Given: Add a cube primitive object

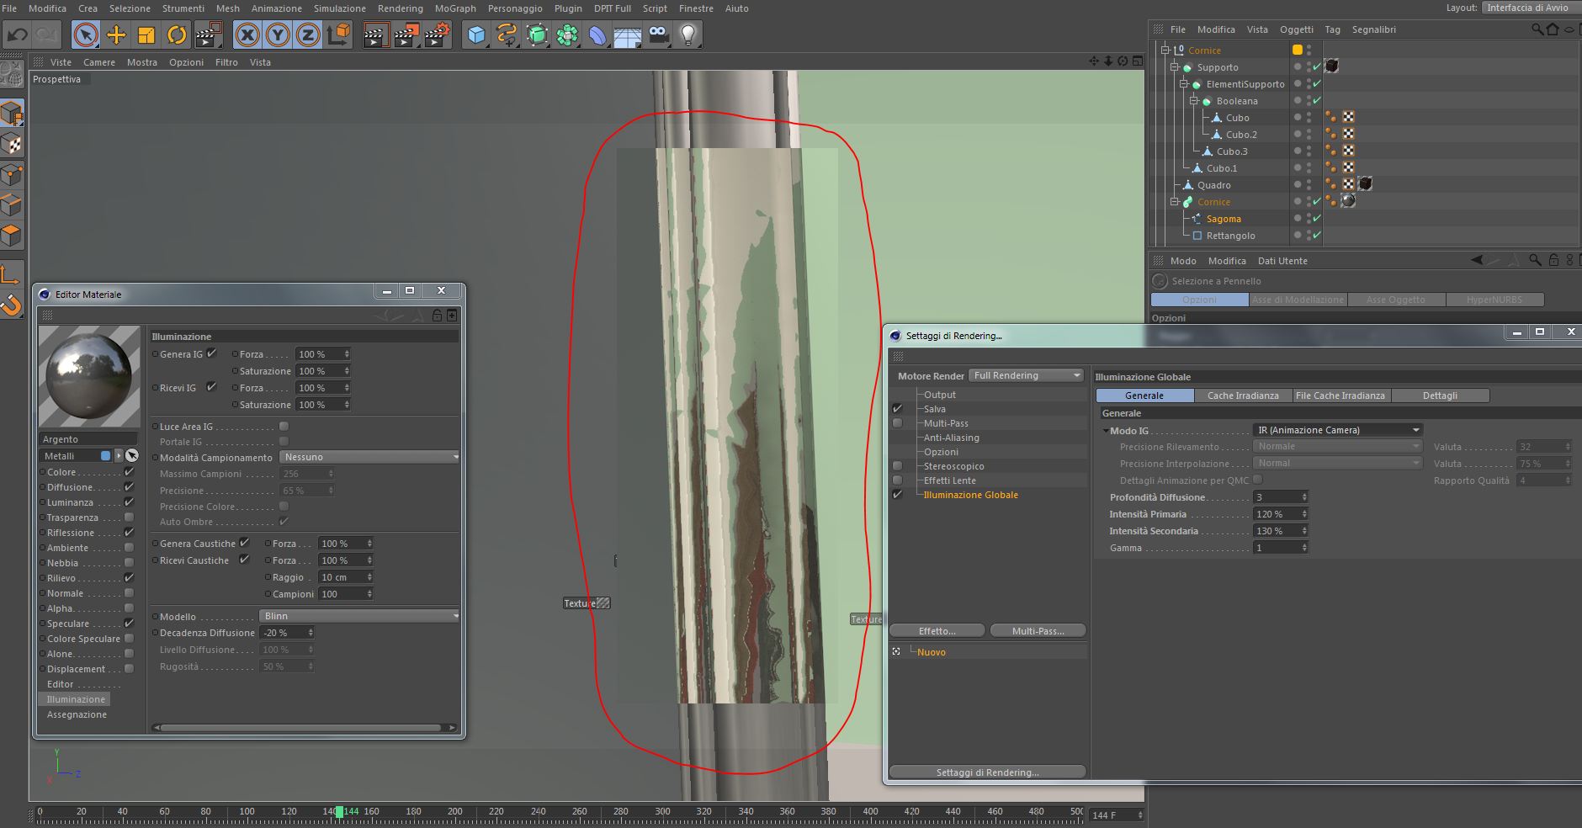Looking at the screenshot, I should [x=477, y=34].
